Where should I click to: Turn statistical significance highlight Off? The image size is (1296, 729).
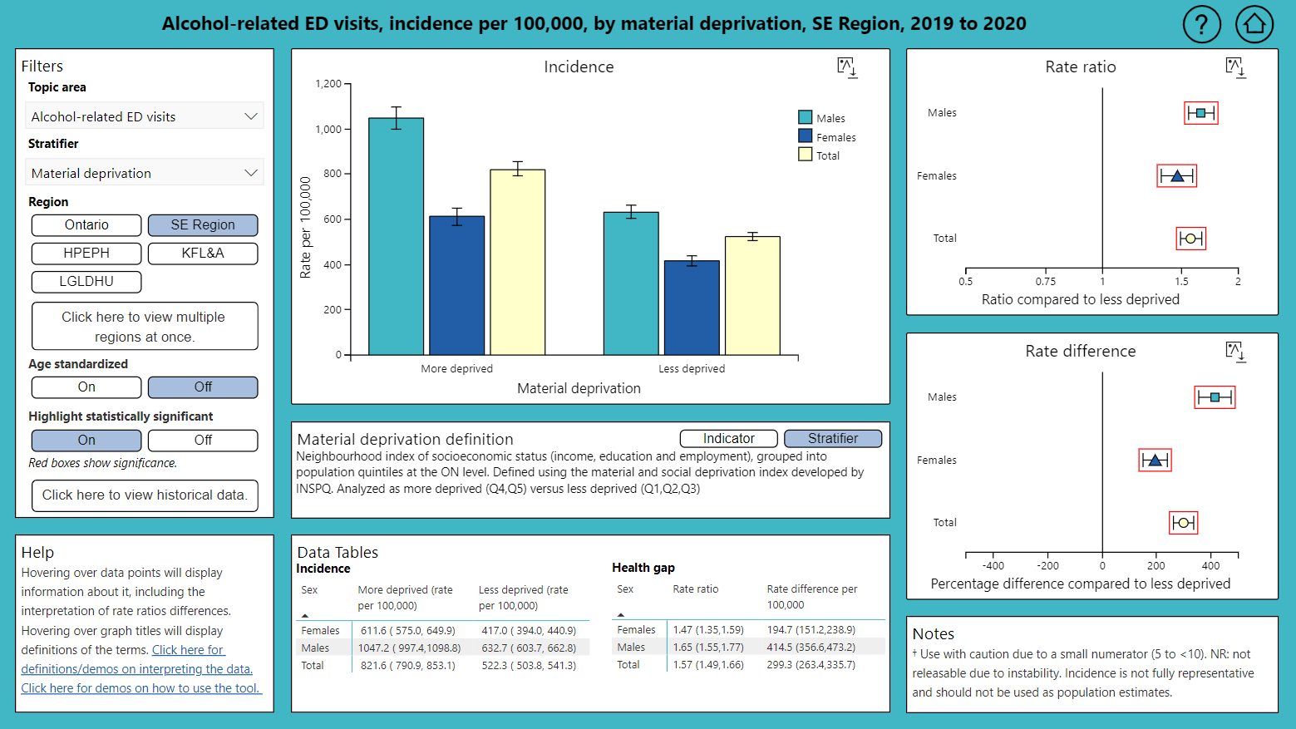coord(203,441)
